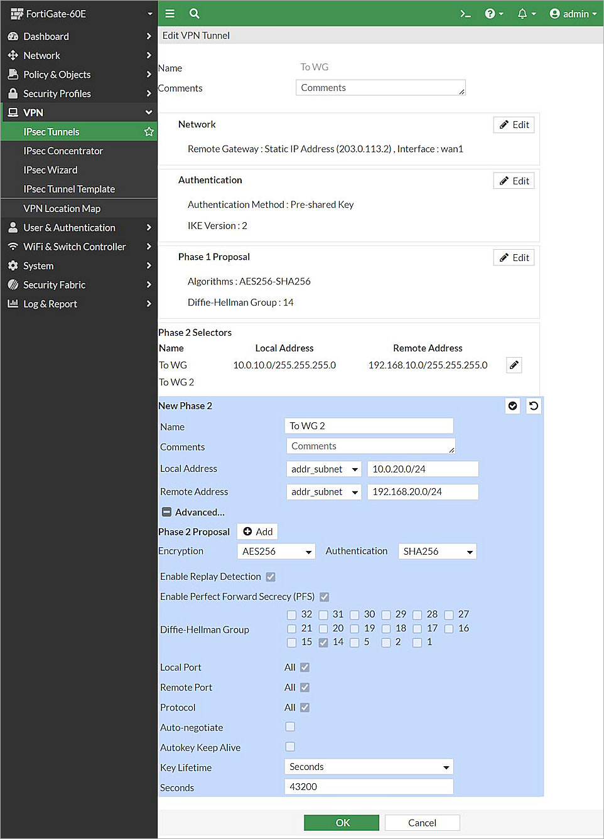Viewport: 604px width, 839px height.
Task: Disable Enable Replay Detection
Action: coord(271,576)
